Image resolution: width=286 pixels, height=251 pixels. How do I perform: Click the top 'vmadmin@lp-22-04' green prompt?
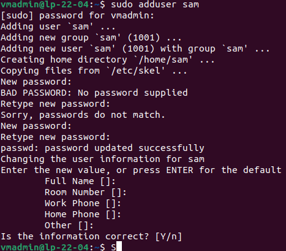[45, 4]
